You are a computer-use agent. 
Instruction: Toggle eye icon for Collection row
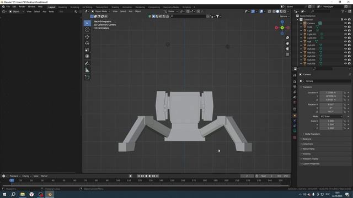click(345, 20)
